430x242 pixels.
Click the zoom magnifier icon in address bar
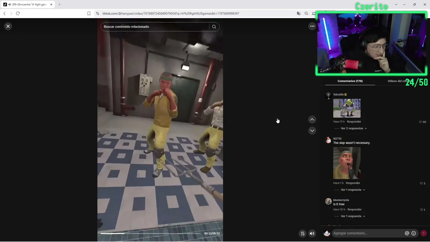(306, 13)
